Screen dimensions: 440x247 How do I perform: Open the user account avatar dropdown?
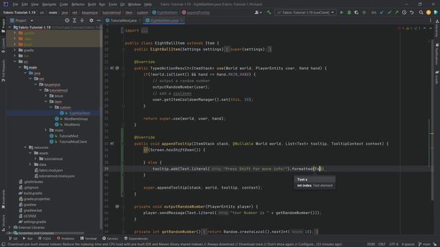click(x=258, y=12)
